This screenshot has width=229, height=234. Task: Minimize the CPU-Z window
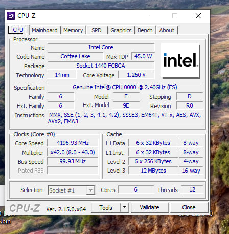pos(152,16)
